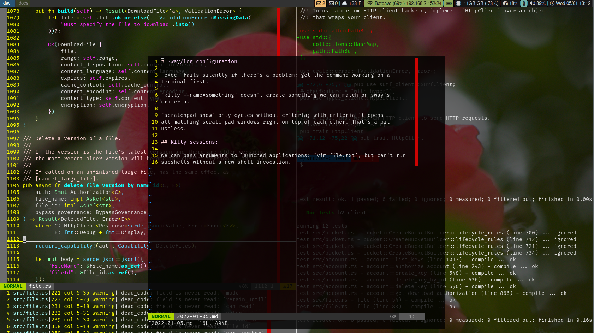Click NORMAL mode indicator for 2022-01-05.md
The width and height of the screenshot is (594, 333).
coord(161,316)
